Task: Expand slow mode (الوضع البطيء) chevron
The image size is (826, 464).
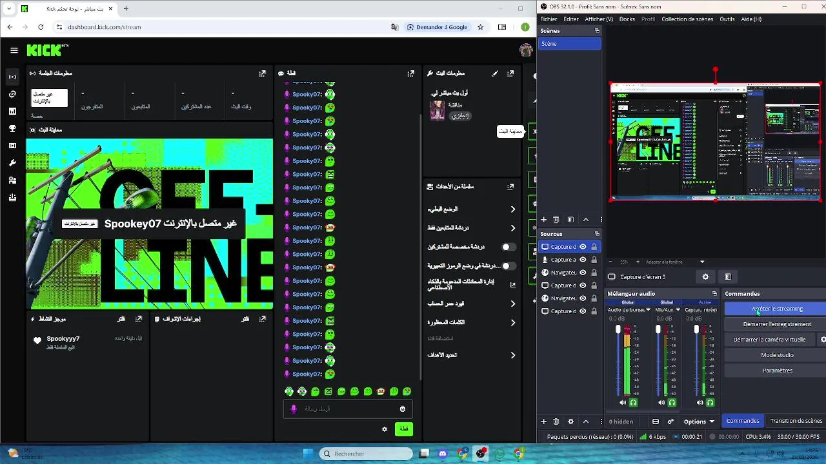Action: (x=513, y=209)
